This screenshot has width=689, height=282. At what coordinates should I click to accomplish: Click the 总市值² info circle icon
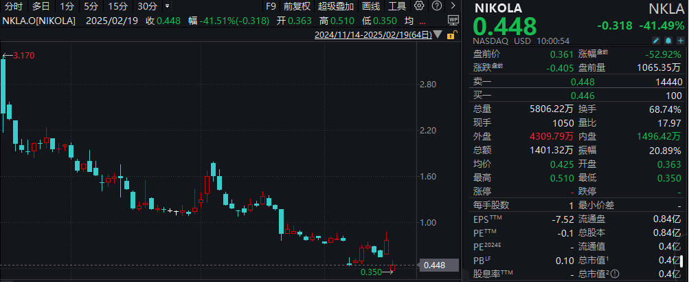click(x=615, y=274)
